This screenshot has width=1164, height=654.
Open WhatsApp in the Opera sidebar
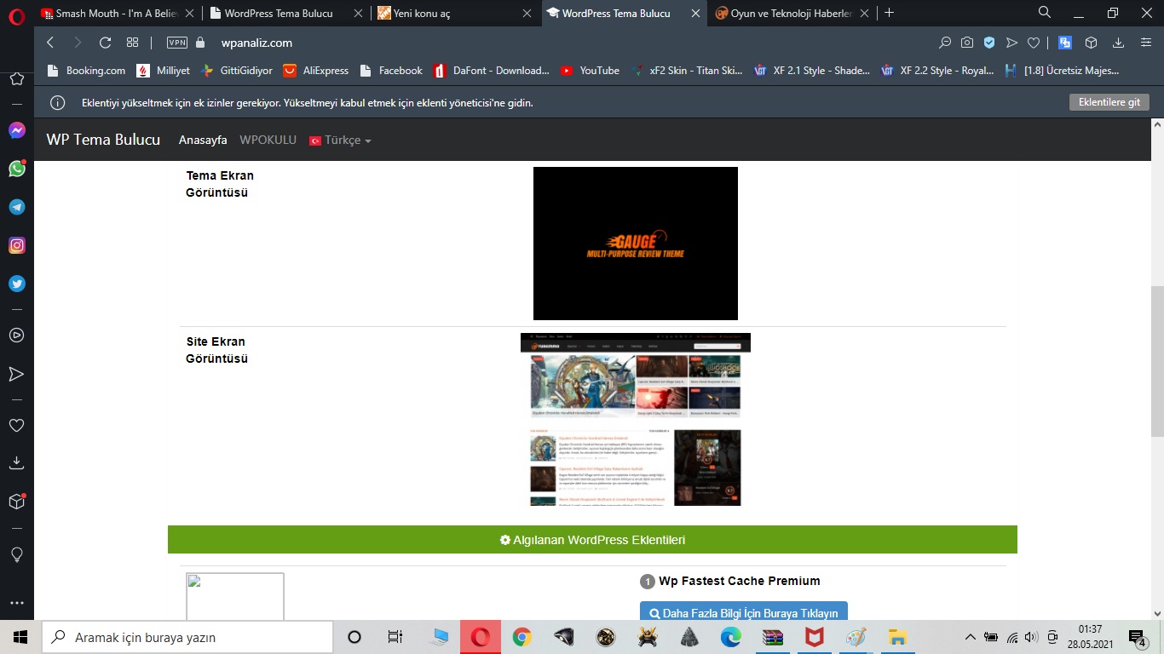[x=16, y=169]
